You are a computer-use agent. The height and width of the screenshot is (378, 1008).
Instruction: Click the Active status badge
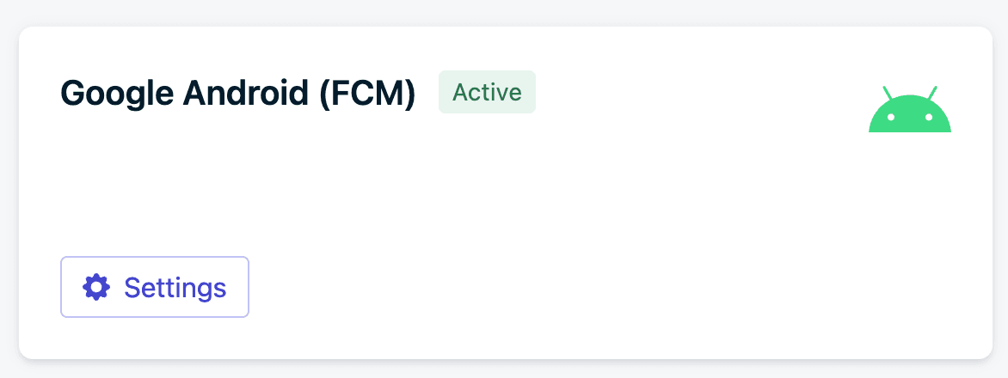click(x=487, y=92)
